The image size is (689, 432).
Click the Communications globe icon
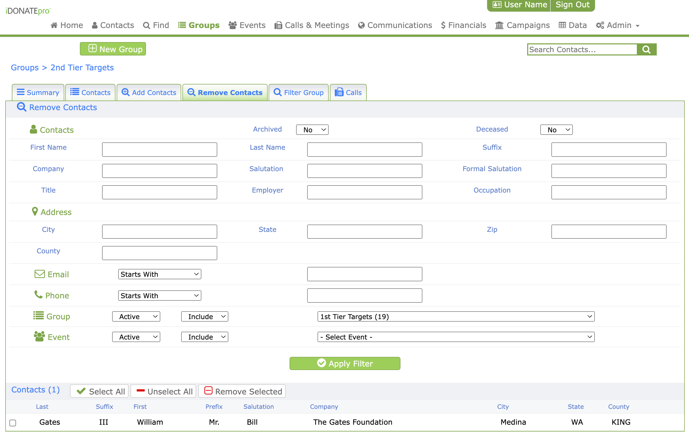point(361,25)
